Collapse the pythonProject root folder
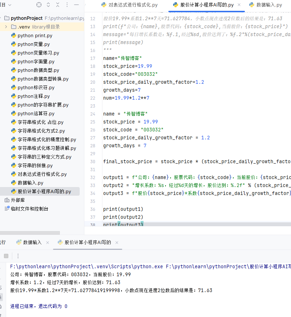Viewport: 291px width, 317px height. click(x=2, y=18)
